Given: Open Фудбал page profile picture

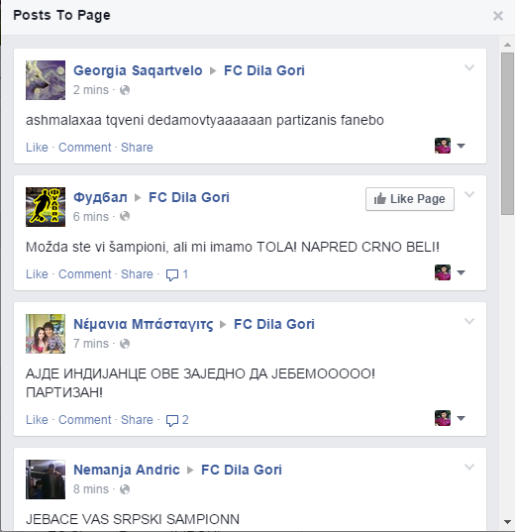Looking at the screenshot, I should pyautogui.click(x=46, y=207).
